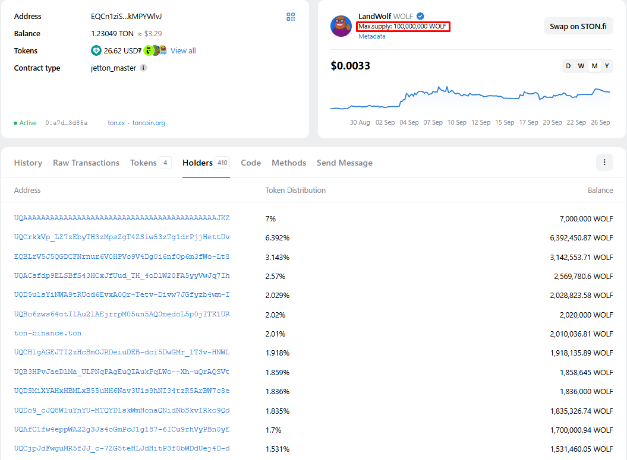Switch to the Raw Transactions tab
Viewport: 627px width, 460px height.
tap(86, 162)
